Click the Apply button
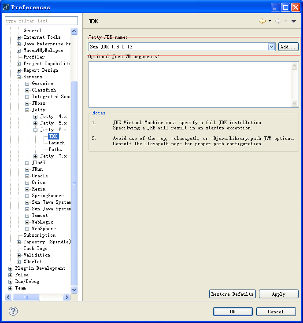 278,294
